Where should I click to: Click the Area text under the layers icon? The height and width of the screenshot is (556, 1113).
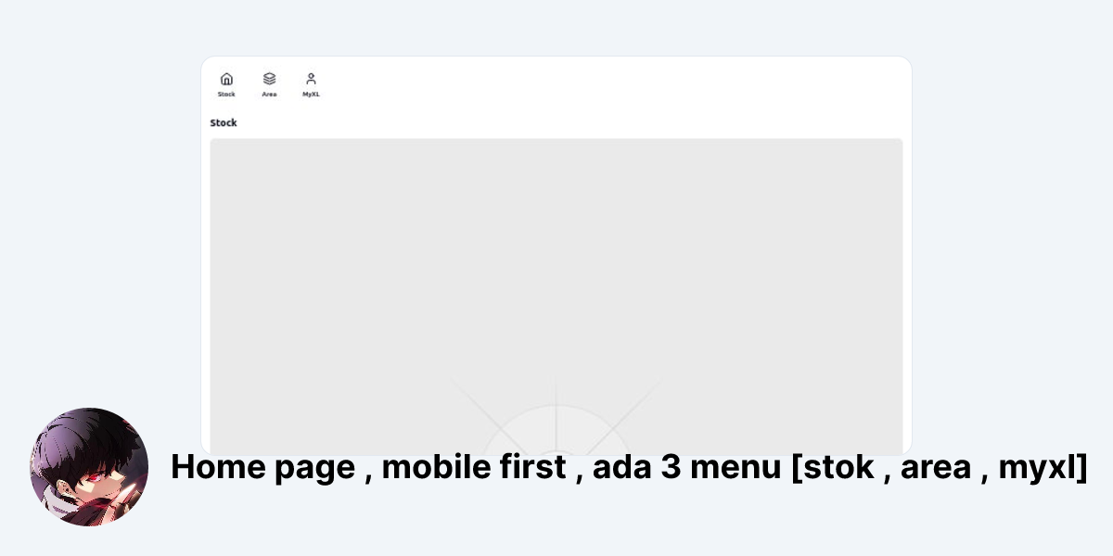point(269,94)
